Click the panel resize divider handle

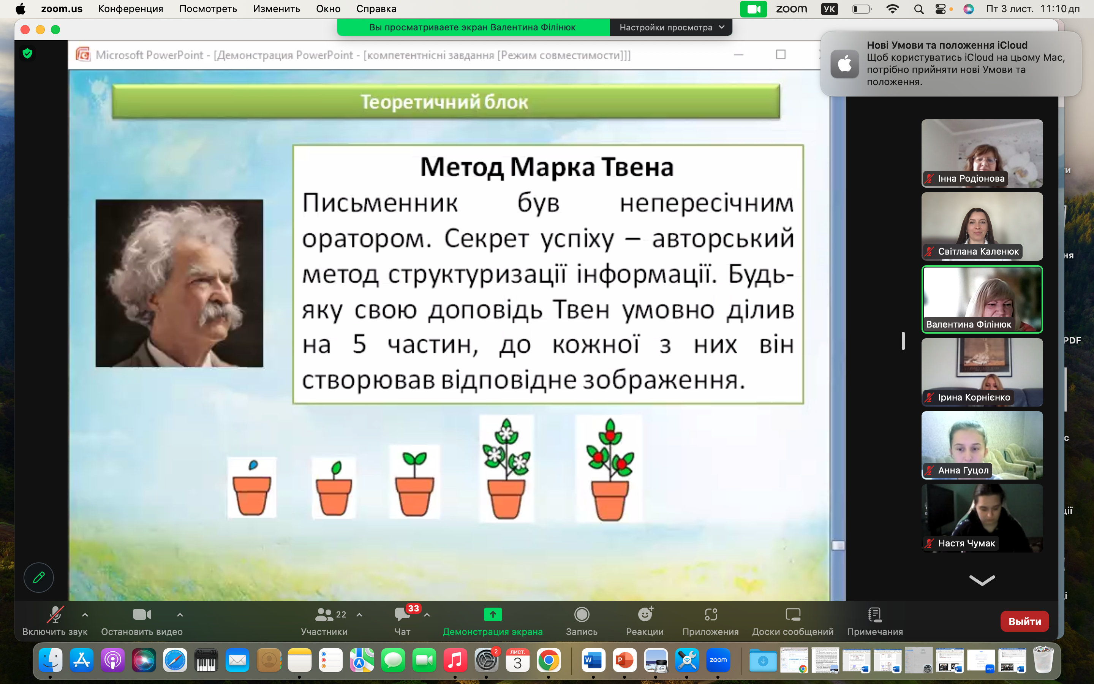[903, 340]
